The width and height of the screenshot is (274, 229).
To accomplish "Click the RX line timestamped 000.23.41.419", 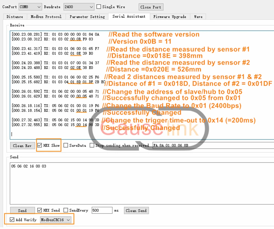I will click(52, 53).
